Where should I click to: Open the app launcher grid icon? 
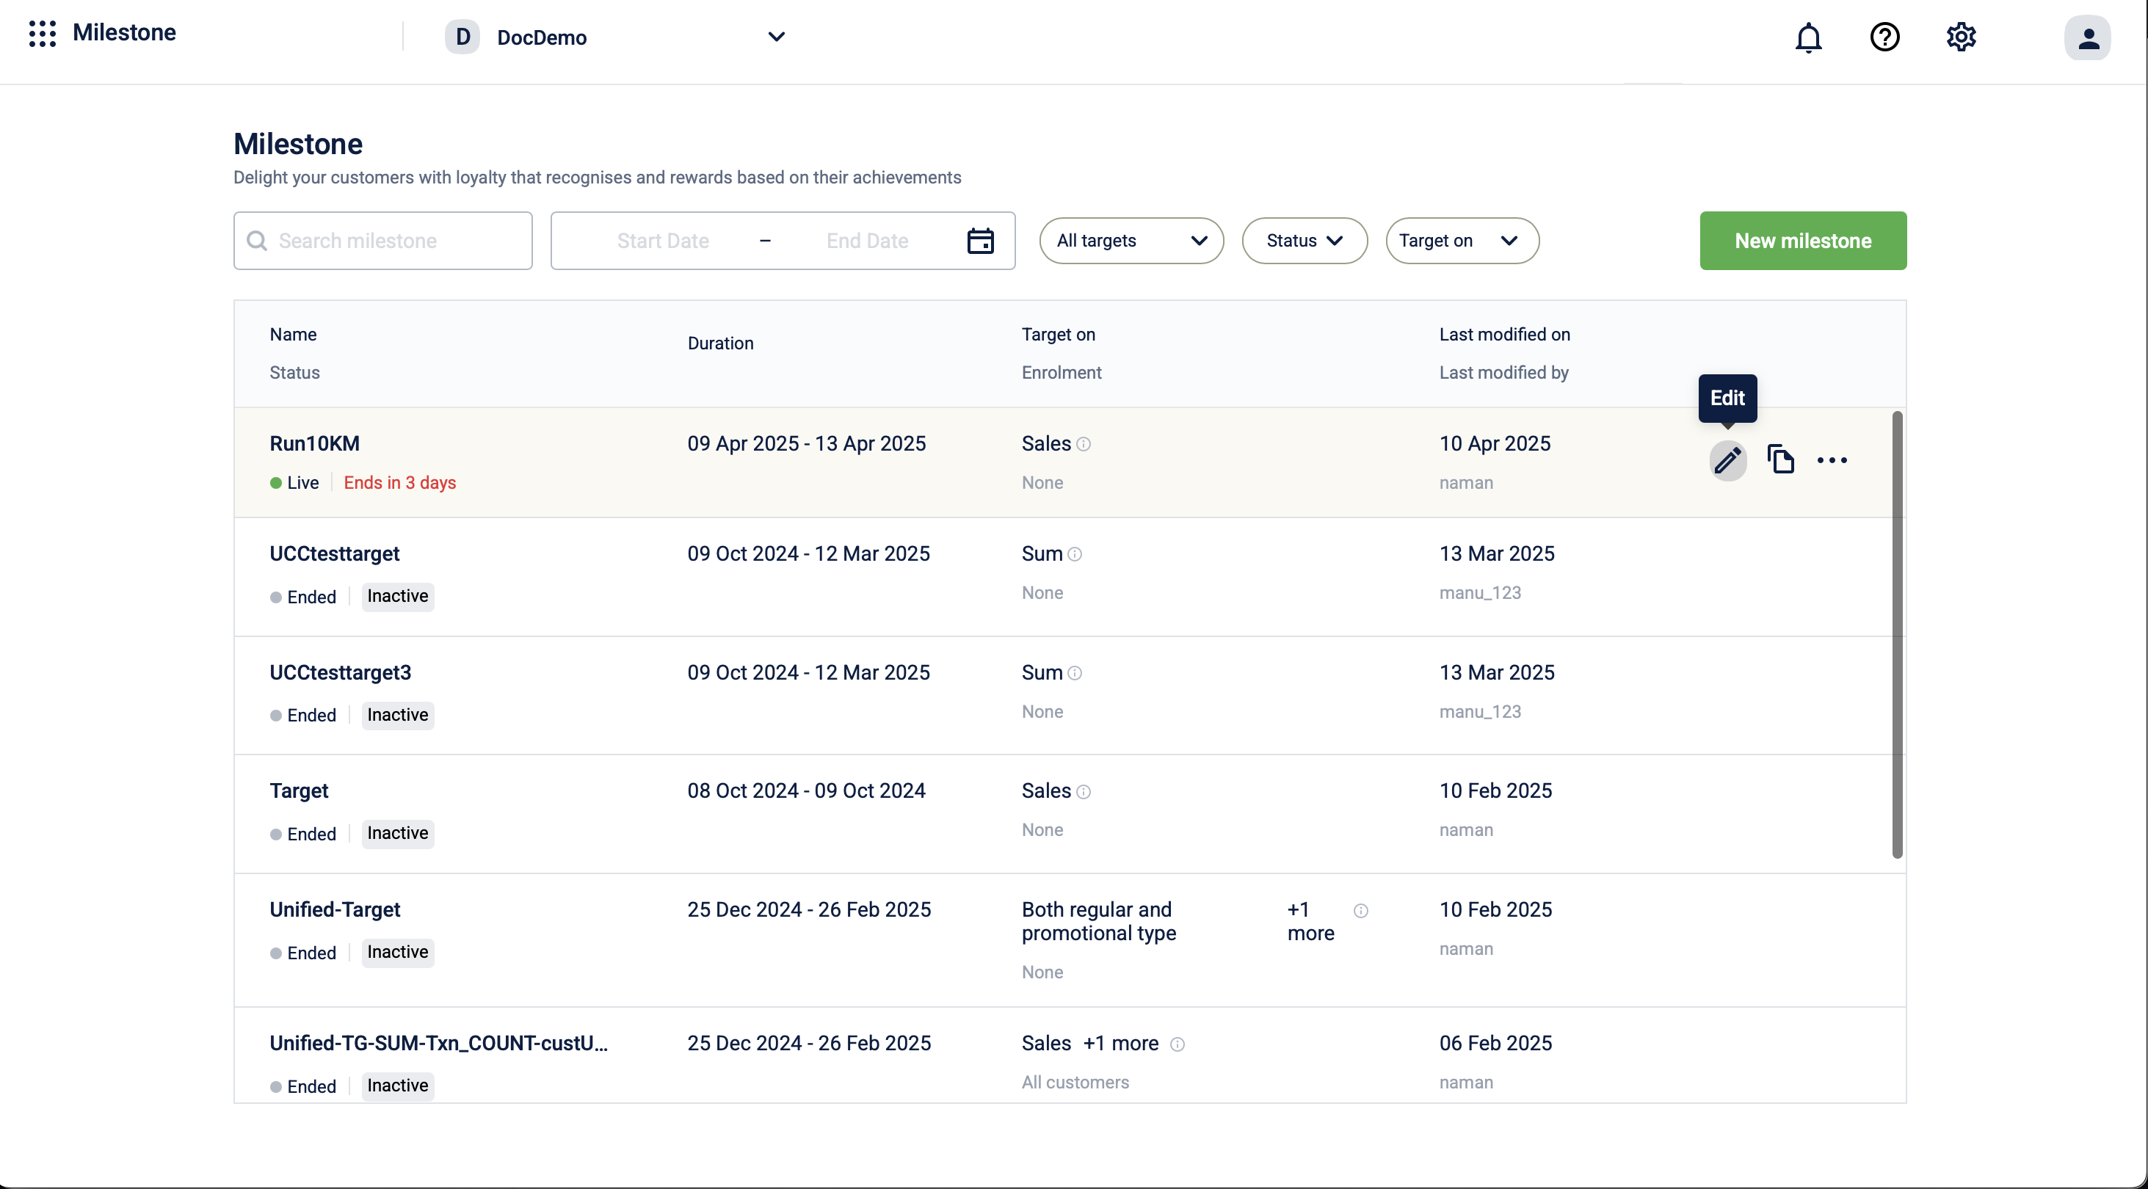[42, 33]
